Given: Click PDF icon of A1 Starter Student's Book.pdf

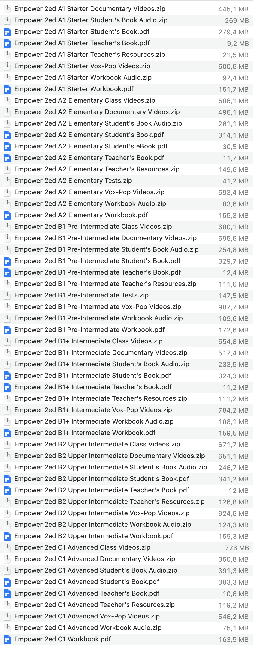Looking at the screenshot, I should 7,32.
